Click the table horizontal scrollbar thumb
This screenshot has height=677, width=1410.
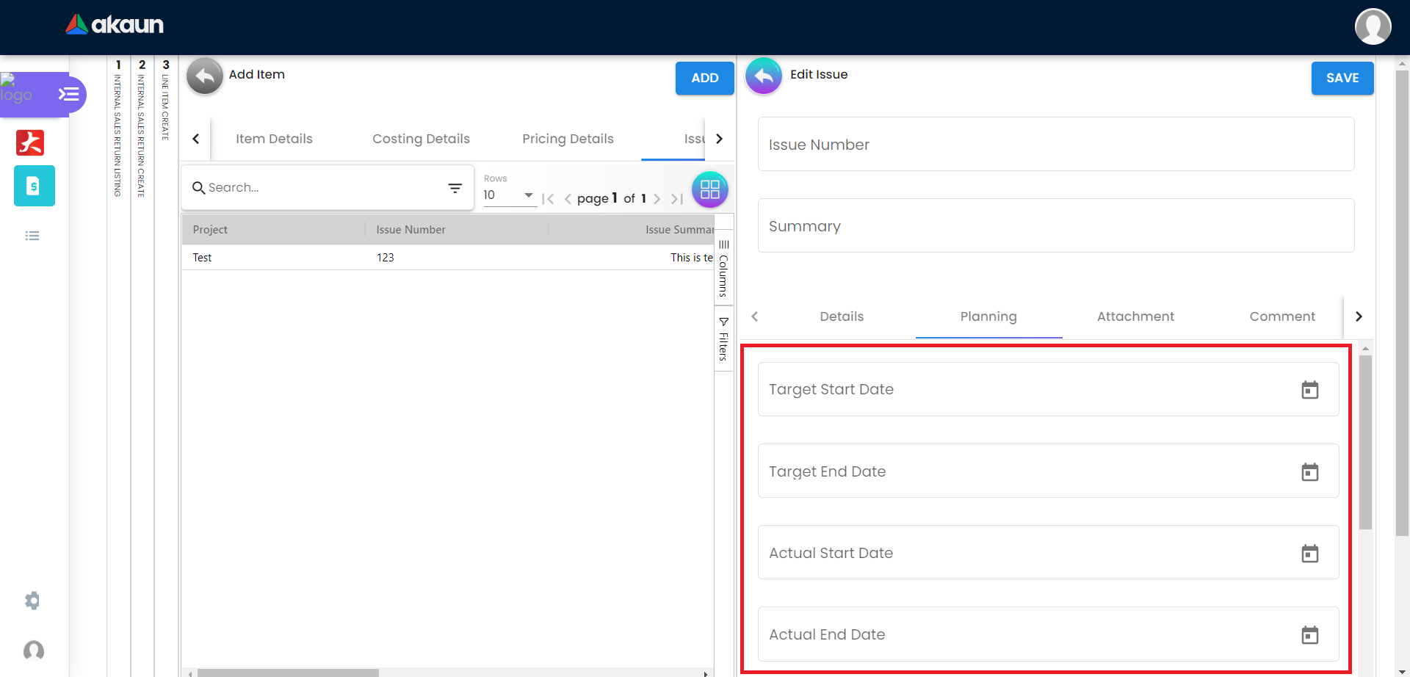(288, 673)
